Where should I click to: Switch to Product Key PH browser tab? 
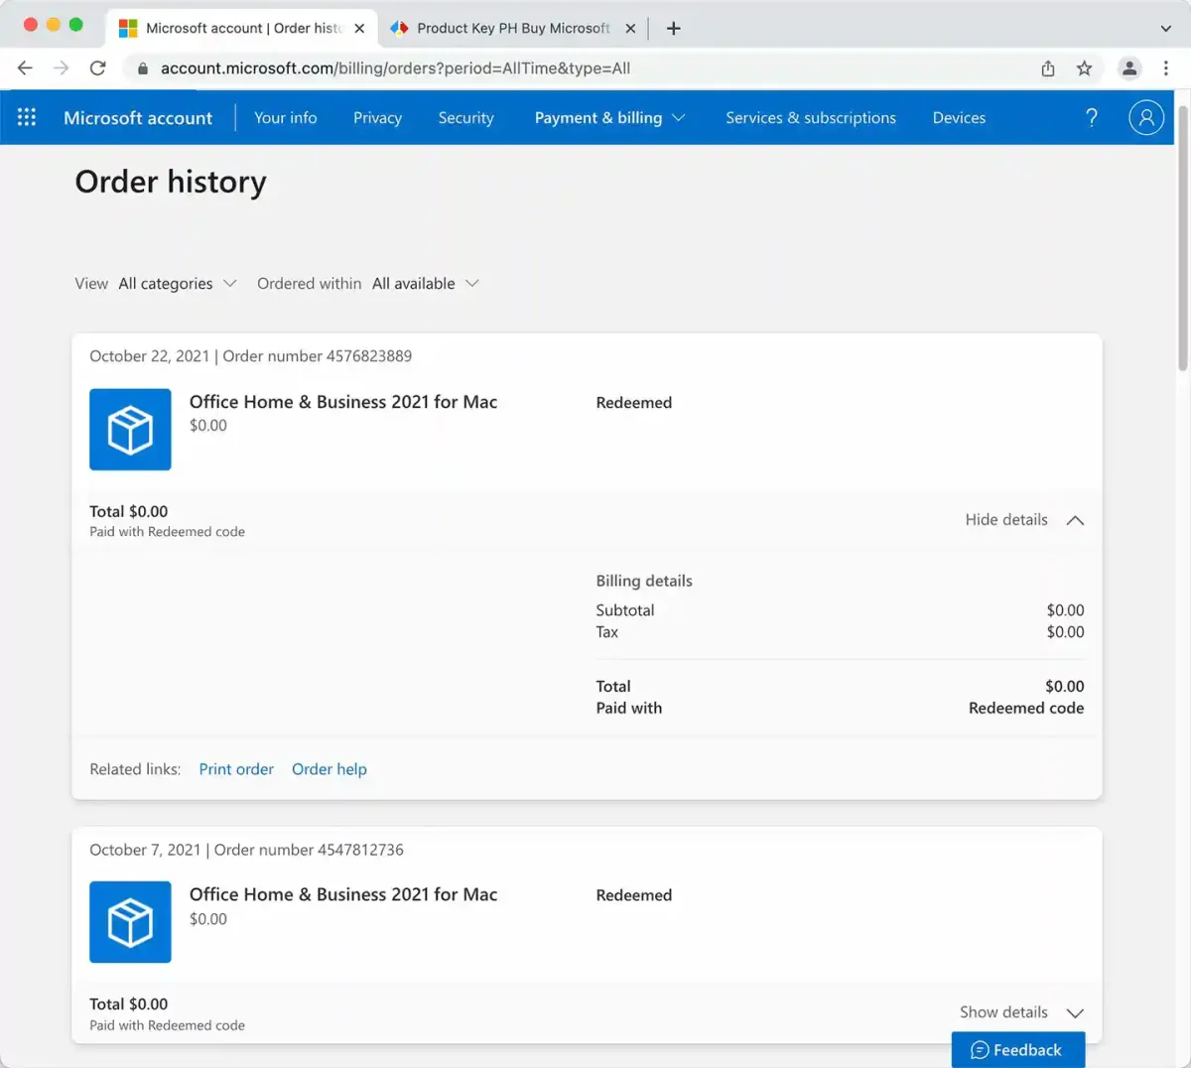pyautogui.click(x=512, y=28)
